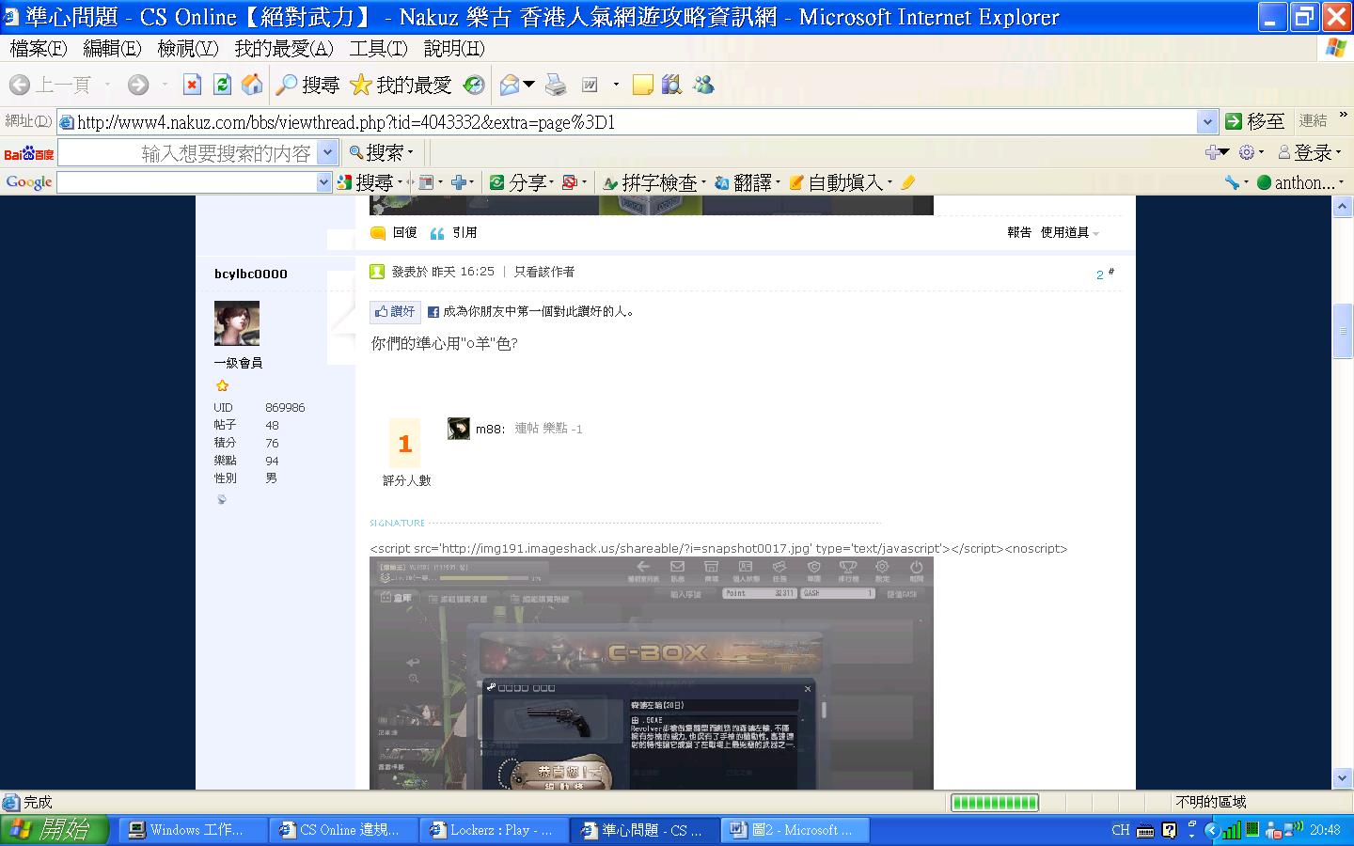Open the C-BOX signature screenshot
This screenshot has height=846, width=1354.
[652, 673]
